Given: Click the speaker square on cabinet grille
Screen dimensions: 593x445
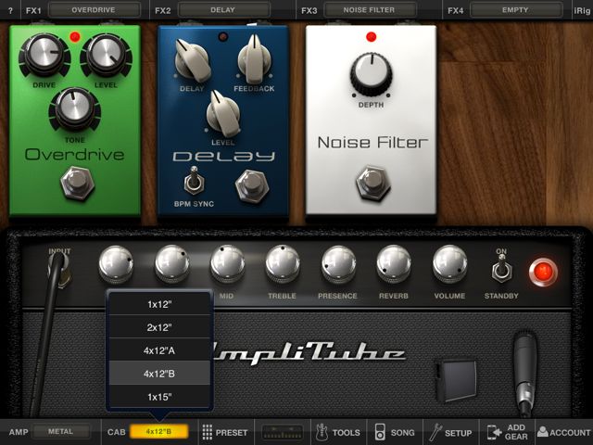Looking at the screenshot, I should [x=457, y=380].
